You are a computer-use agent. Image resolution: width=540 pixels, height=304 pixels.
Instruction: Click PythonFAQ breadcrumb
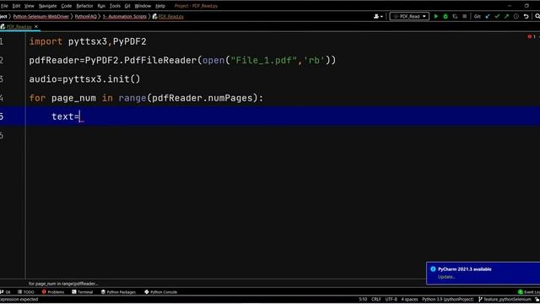click(86, 16)
